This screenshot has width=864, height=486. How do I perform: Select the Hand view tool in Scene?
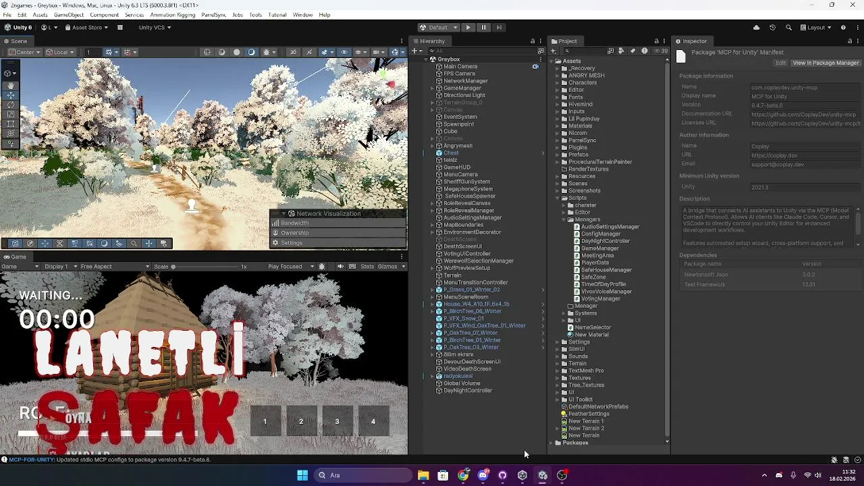click(x=11, y=86)
